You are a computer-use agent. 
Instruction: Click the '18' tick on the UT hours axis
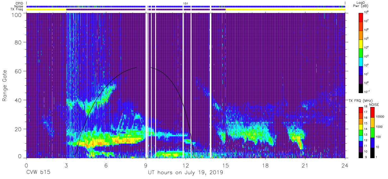point(265,165)
